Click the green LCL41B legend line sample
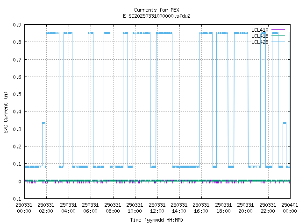The image size is (299, 224). tap(278, 35)
